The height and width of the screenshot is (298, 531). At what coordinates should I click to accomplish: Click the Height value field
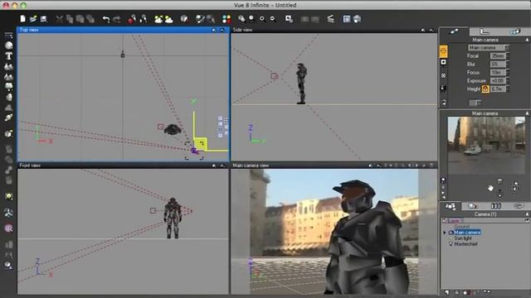point(498,89)
